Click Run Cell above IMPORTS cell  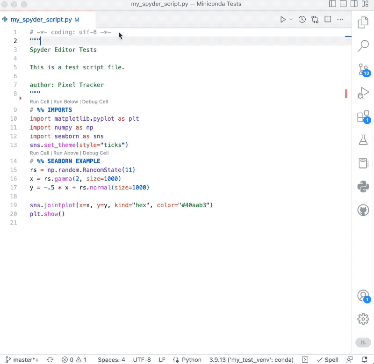(39, 102)
